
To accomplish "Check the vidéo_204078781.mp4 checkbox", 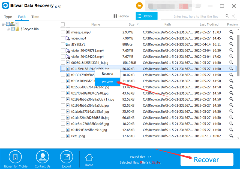I will [63, 50].
